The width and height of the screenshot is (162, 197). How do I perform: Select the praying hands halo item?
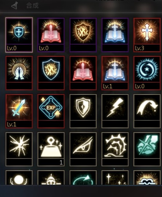(19, 73)
